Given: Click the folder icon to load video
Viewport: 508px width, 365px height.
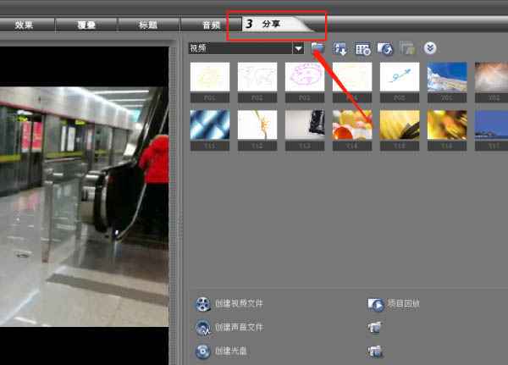Looking at the screenshot, I should point(317,48).
